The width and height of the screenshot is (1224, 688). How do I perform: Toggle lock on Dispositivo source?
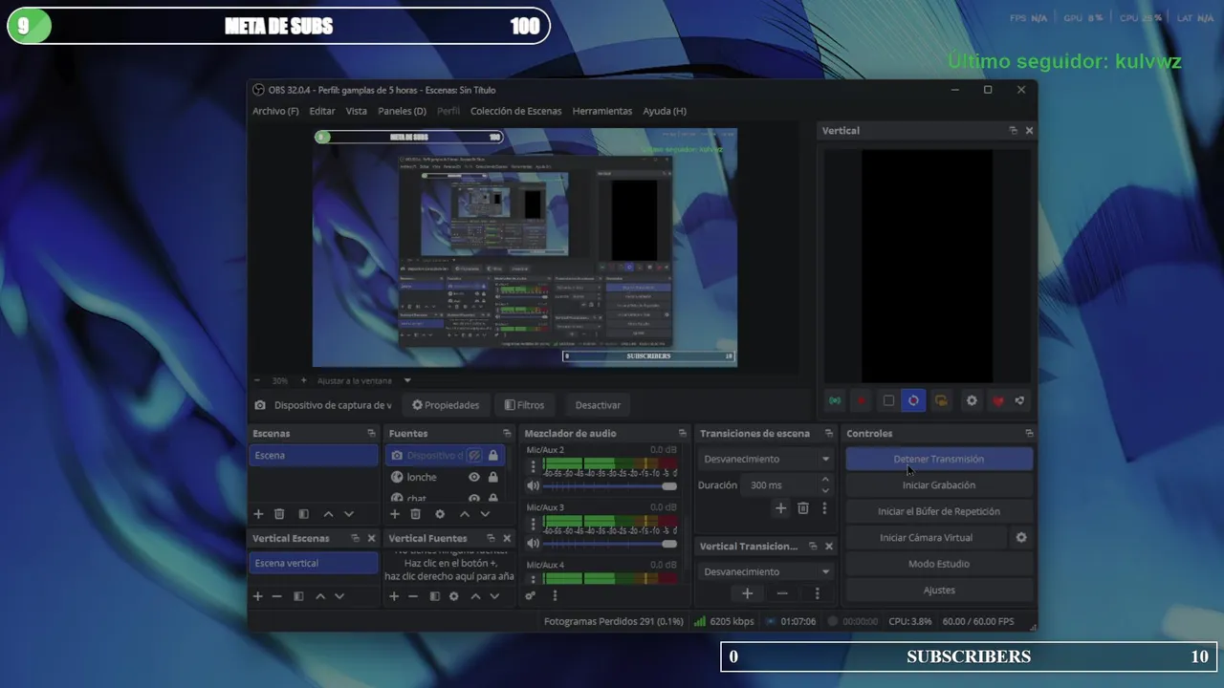coord(493,456)
